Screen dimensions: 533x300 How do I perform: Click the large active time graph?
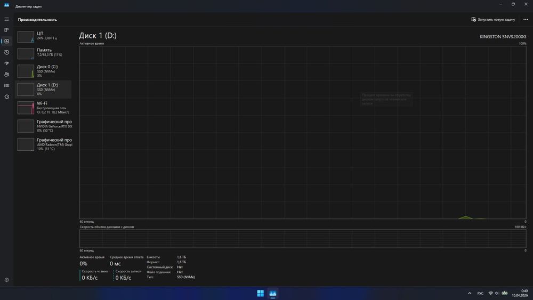303,133
